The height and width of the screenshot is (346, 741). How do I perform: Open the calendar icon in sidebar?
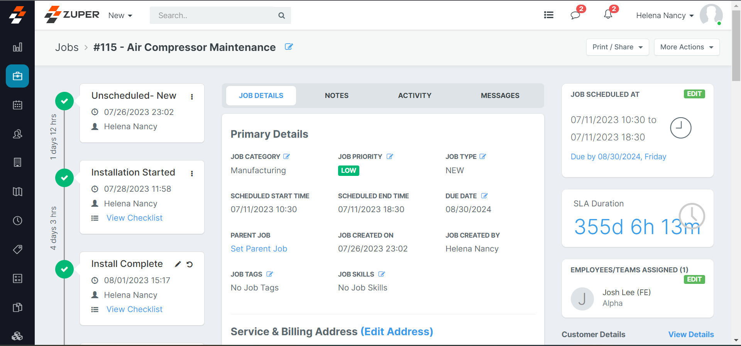(17, 105)
